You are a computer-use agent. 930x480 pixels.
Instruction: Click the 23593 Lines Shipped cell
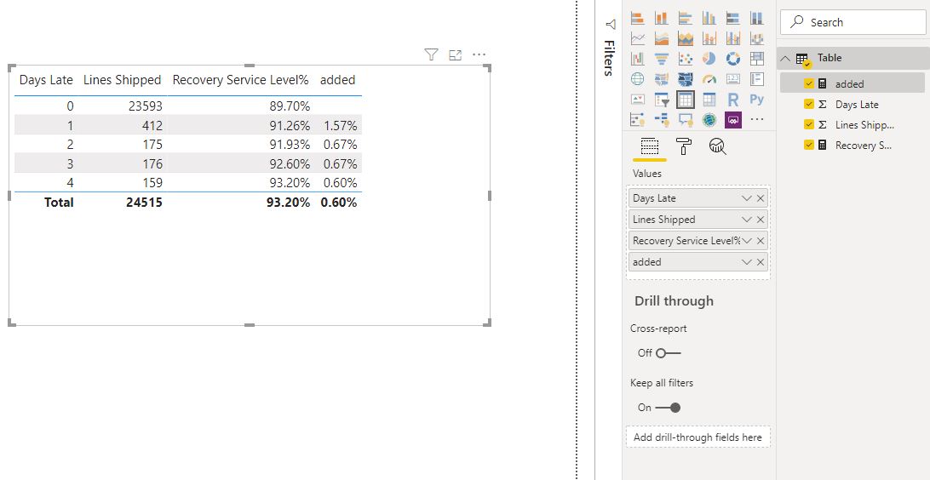point(146,106)
